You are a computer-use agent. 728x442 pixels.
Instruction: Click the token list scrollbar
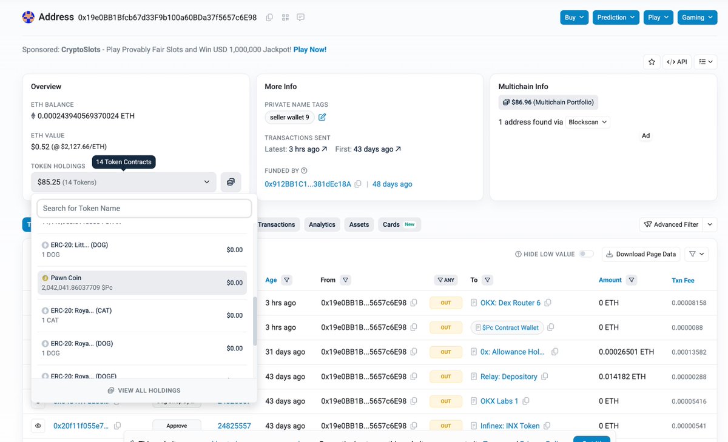pos(254,321)
